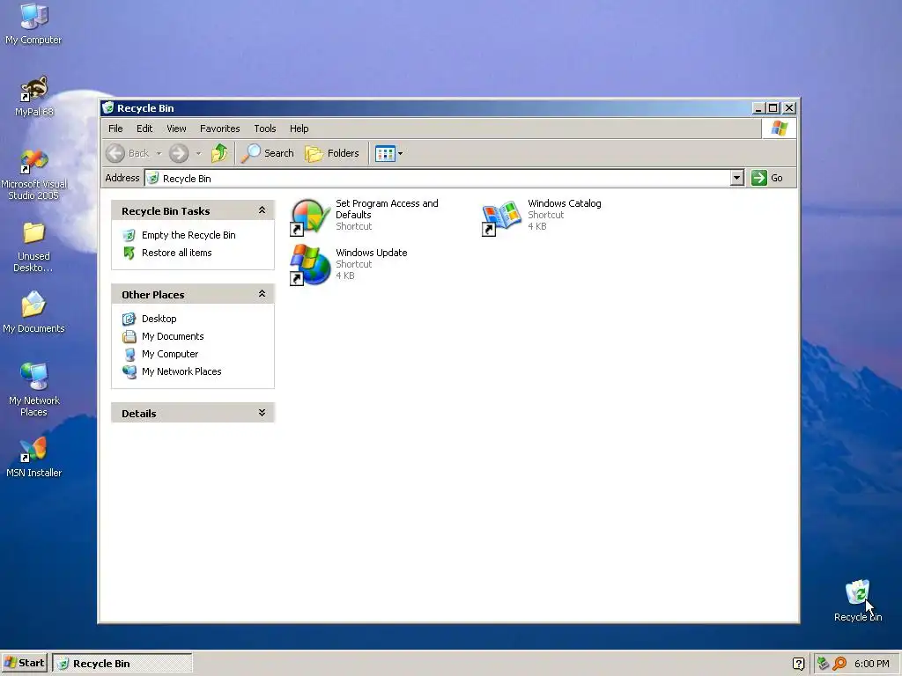Go to My Documents in Other Places
902x676 pixels.
[x=173, y=336]
